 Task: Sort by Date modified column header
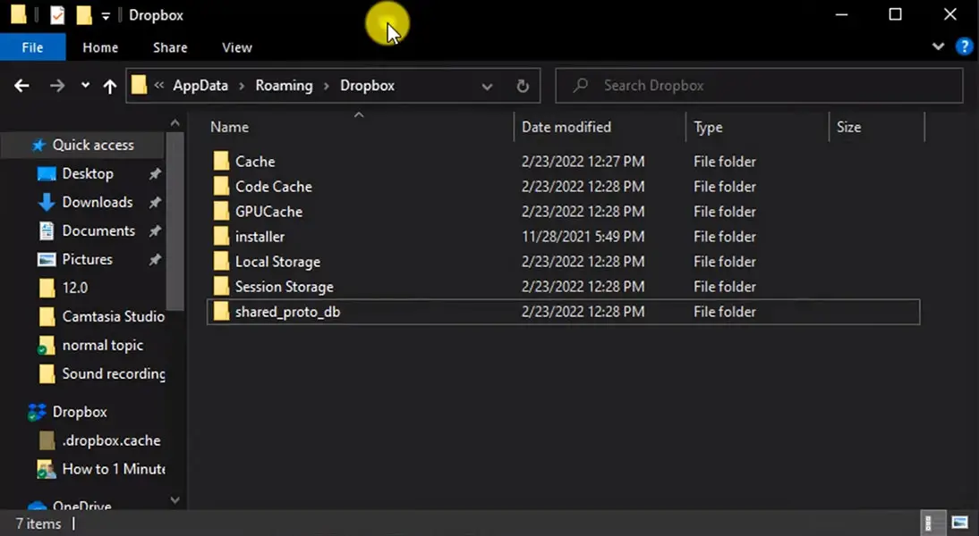click(x=566, y=127)
